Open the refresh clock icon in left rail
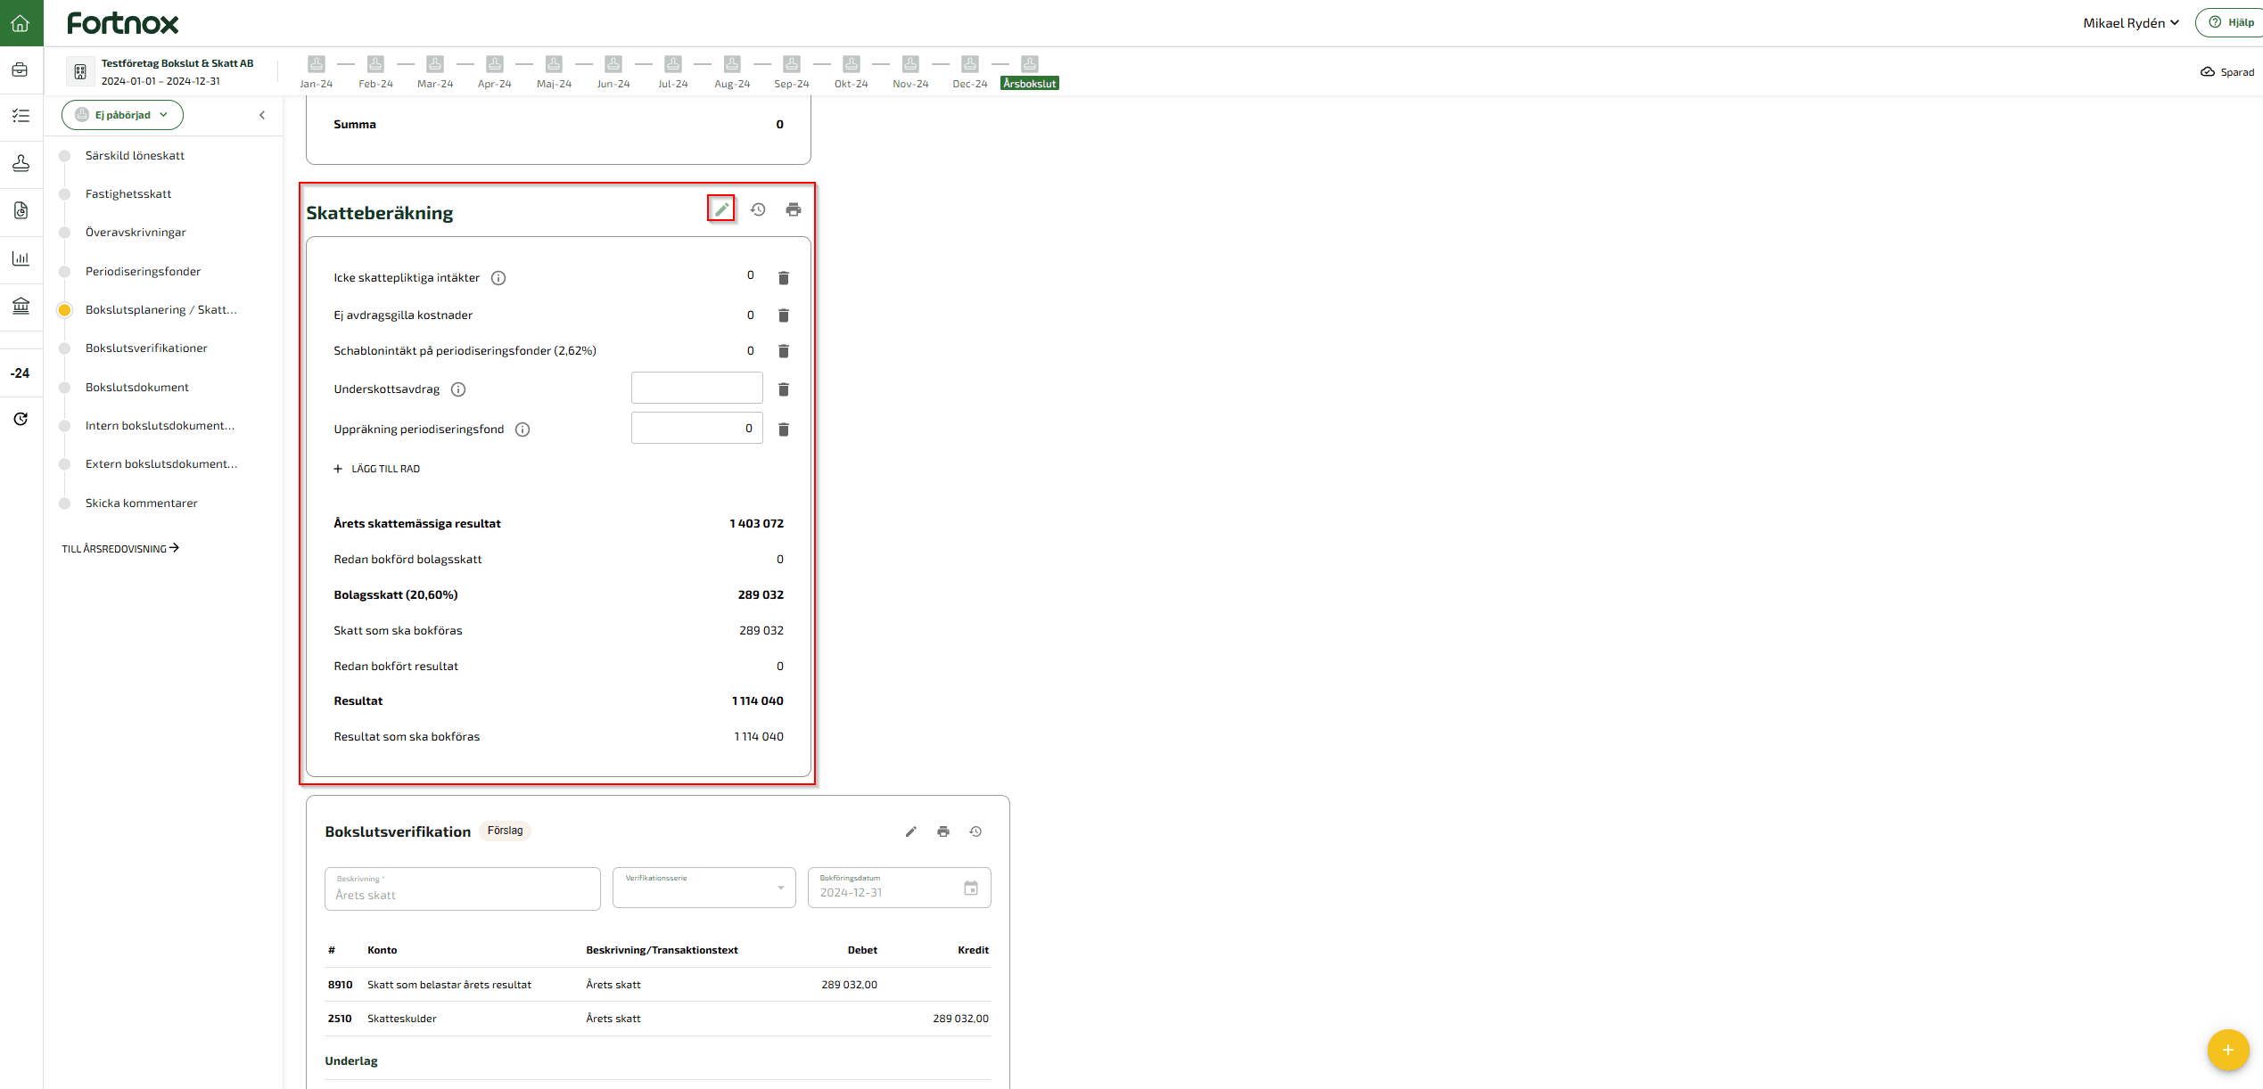The height and width of the screenshot is (1089, 2263). 21,419
